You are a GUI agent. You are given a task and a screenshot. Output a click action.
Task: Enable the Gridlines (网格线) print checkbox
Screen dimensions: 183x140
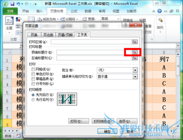pos(33,69)
